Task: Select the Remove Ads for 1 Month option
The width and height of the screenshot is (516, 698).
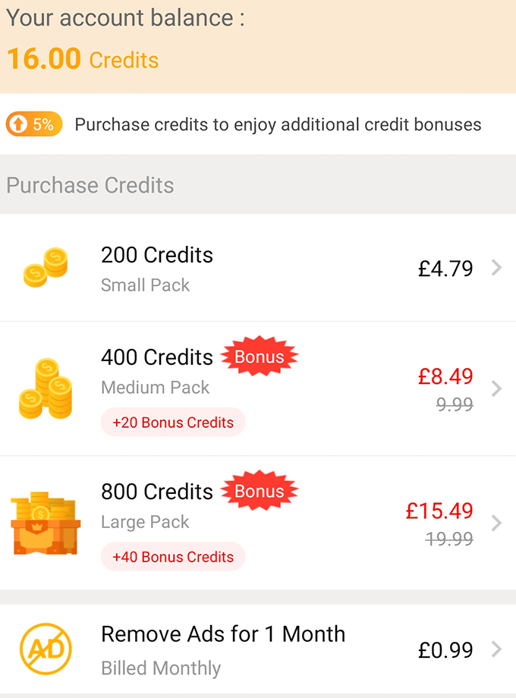Action: coord(223,634)
